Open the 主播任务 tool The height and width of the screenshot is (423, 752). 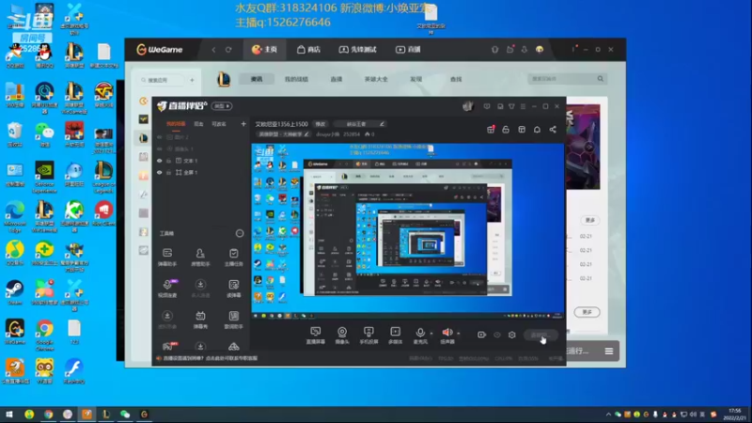[x=233, y=257]
